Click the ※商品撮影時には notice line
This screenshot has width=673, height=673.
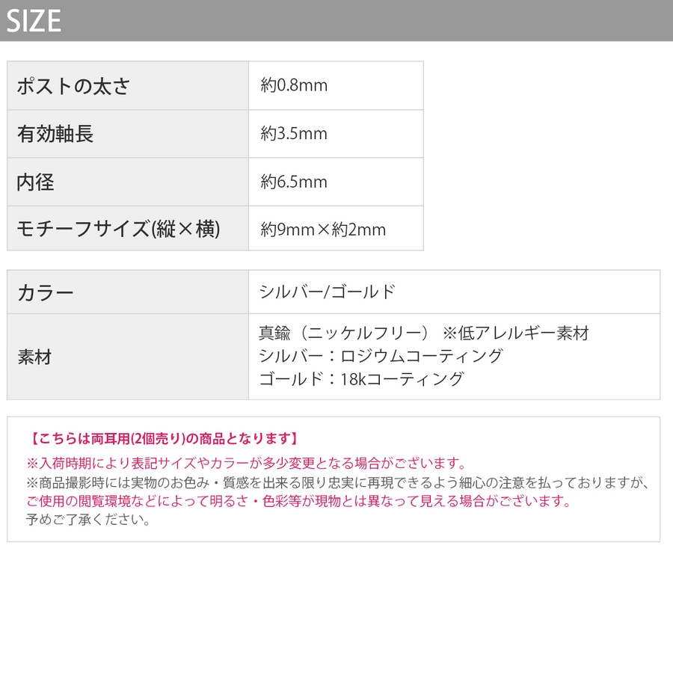click(x=338, y=482)
